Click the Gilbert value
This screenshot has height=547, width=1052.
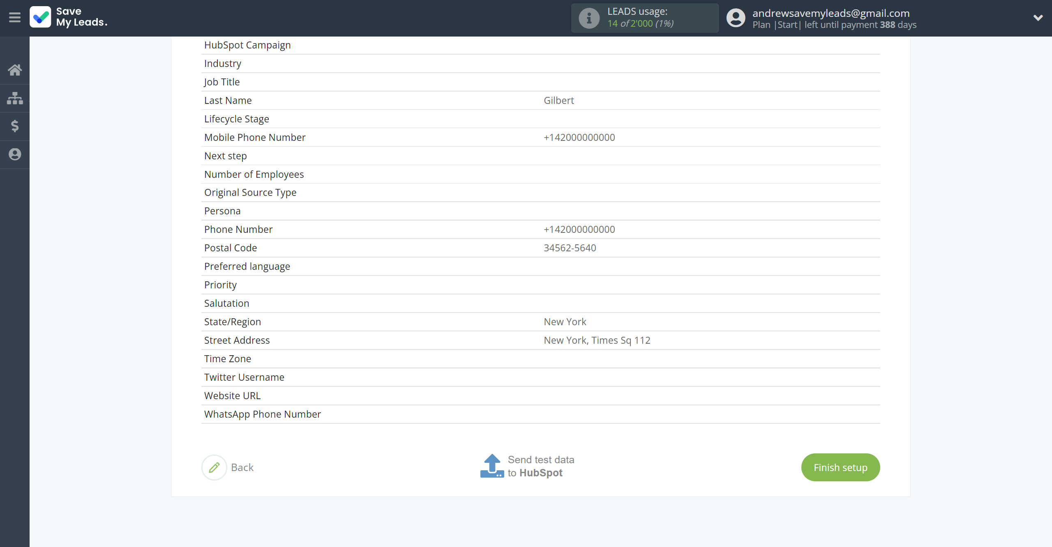tap(558, 101)
